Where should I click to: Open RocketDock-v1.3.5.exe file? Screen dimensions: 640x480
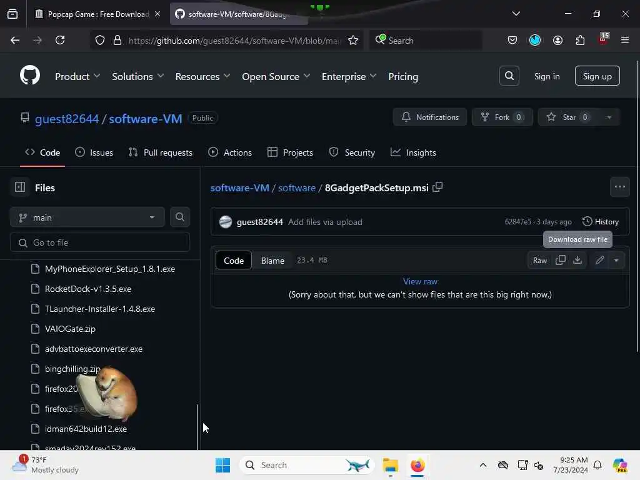pyautogui.click(x=88, y=289)
